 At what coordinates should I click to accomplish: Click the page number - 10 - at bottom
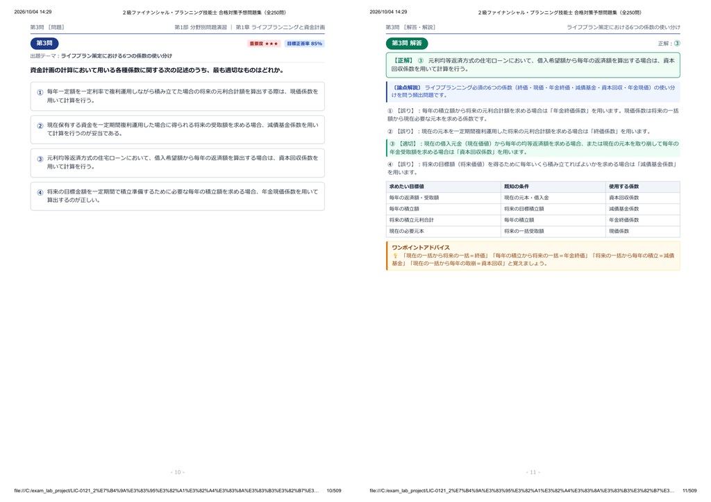pos(177,472)
